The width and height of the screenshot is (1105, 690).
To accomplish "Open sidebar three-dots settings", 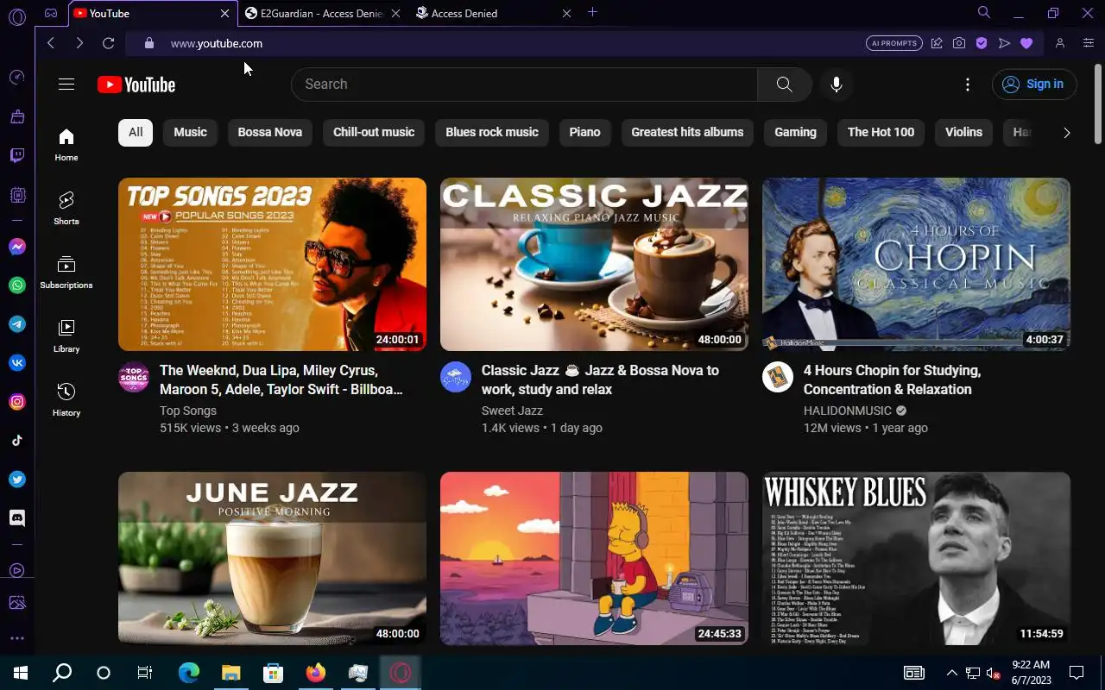I will click(x=17, y=638).
